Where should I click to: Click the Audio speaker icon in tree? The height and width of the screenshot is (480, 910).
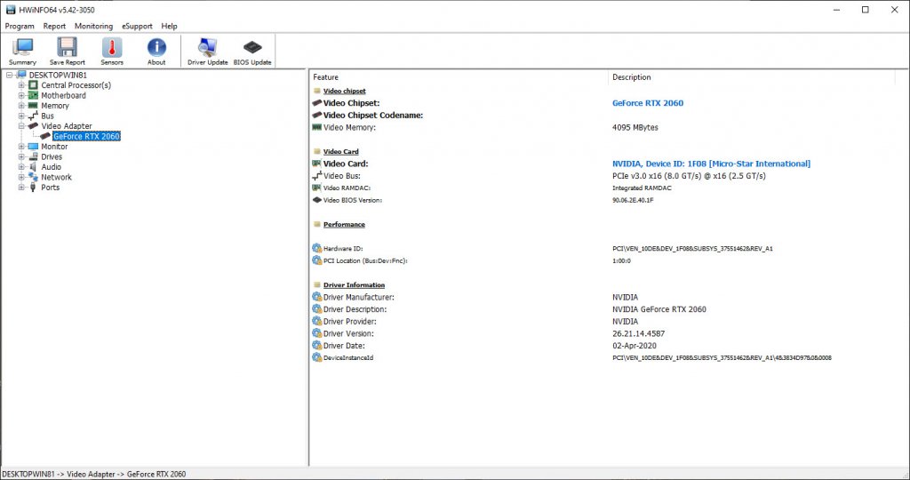[x=33, y=167]
